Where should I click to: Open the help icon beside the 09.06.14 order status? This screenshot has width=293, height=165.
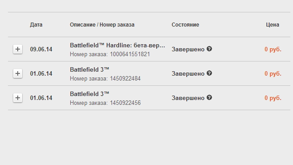tap(209, 49)
